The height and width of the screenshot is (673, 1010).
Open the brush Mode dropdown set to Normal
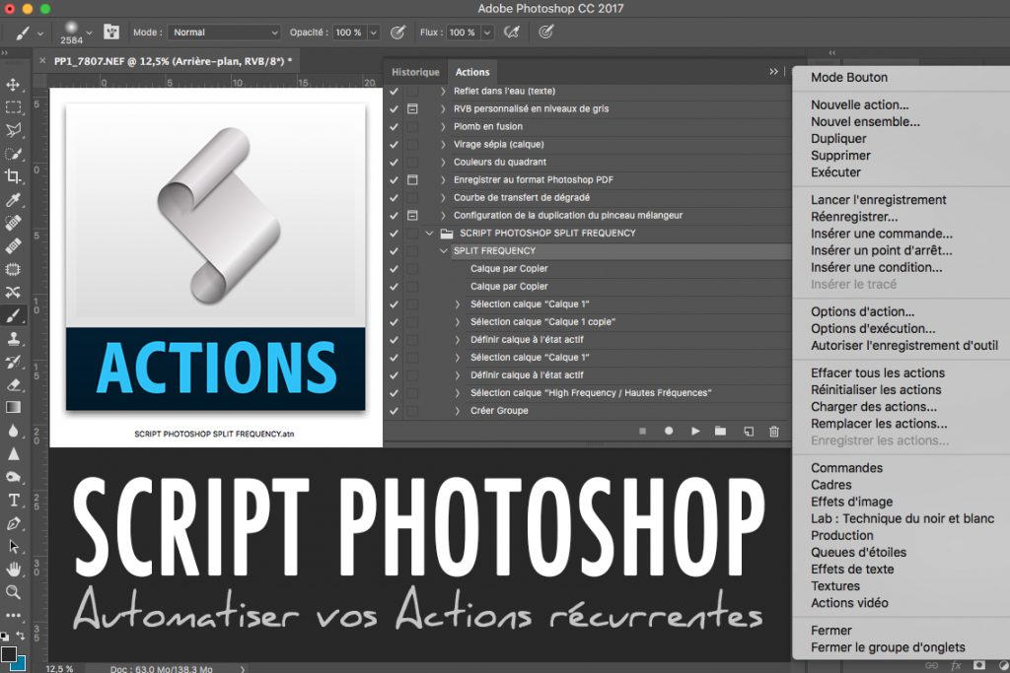224,33
